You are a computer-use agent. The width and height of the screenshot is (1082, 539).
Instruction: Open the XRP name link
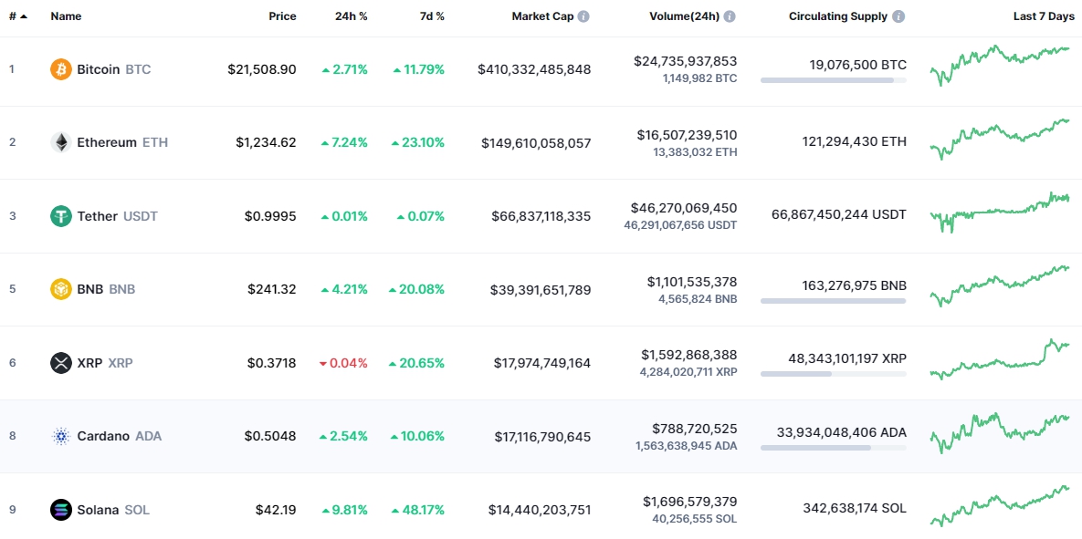coord(105,363)
